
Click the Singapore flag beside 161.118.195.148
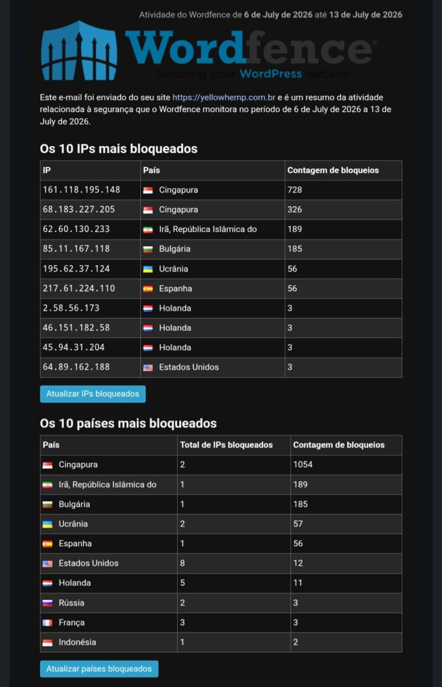tap(148, 190)
